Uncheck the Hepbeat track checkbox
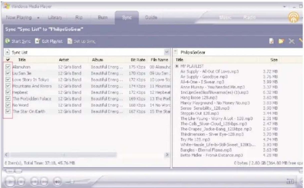The height and width of the screenshot is (188, 304). pos(8,92)
